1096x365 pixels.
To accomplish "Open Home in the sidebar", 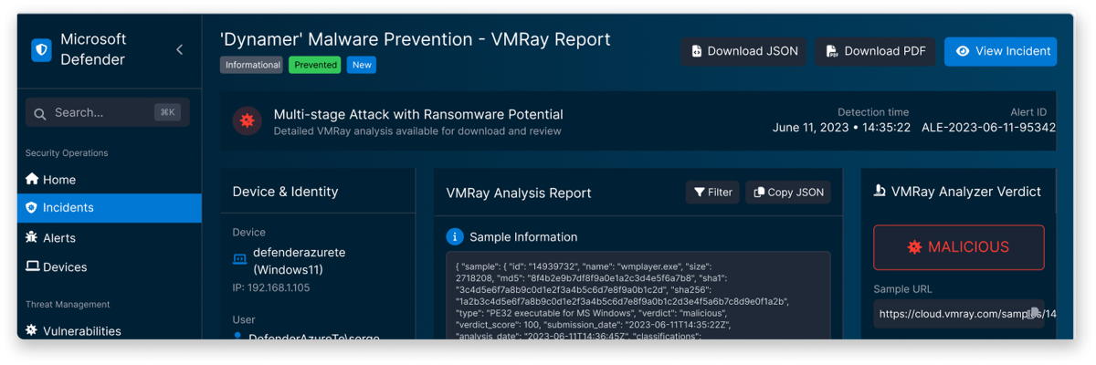I will (110, 180).
